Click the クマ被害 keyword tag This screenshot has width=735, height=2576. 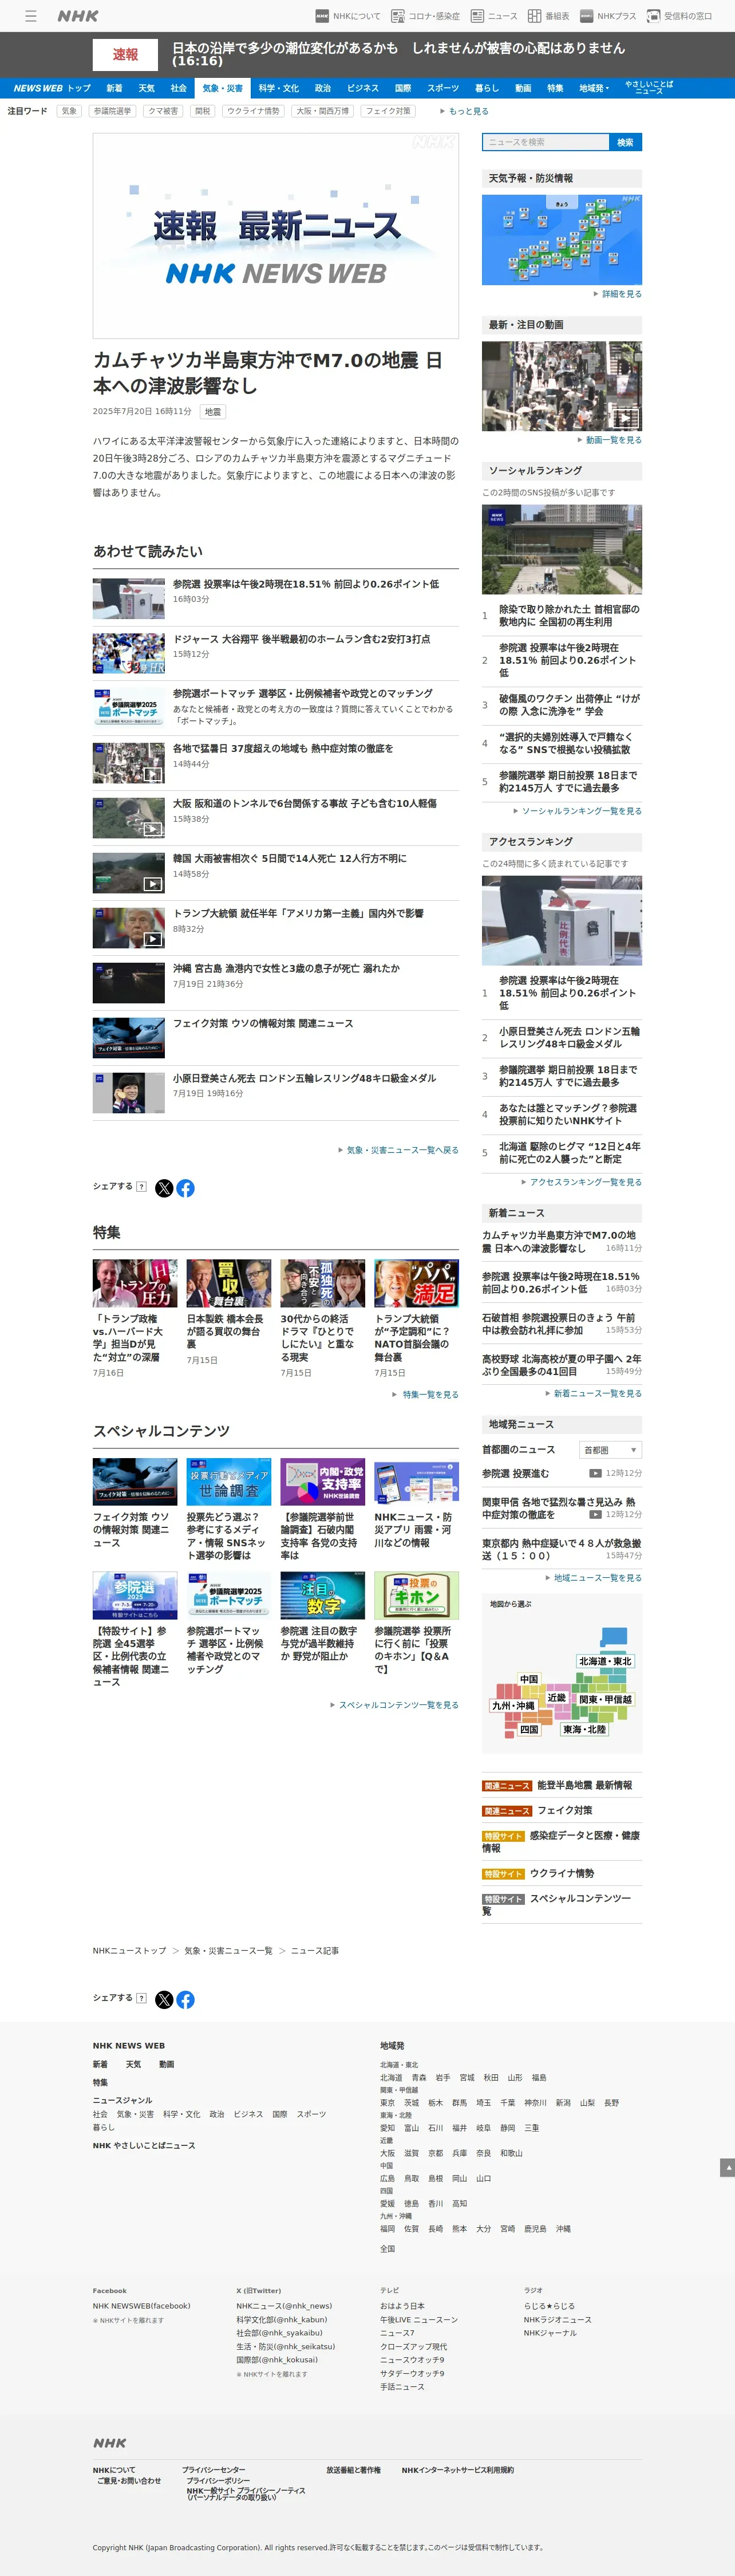tap(163, 111)
